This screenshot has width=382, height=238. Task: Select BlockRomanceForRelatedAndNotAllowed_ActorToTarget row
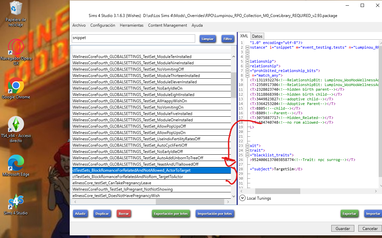point(151,170)
